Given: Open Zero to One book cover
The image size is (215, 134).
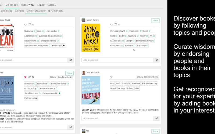Looking at the screenshot, I should (7, 90).
